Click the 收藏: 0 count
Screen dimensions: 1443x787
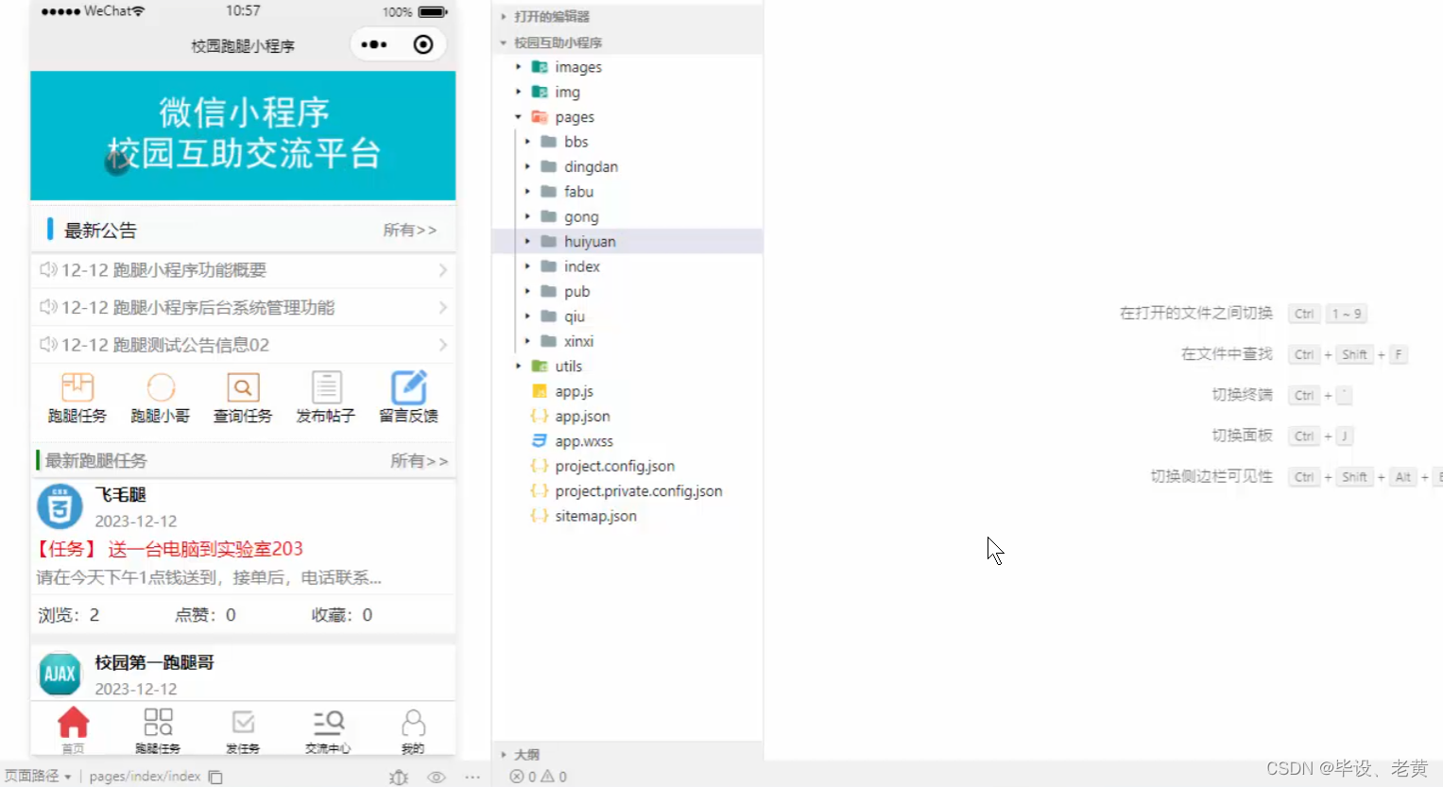(x=342, y=615)
